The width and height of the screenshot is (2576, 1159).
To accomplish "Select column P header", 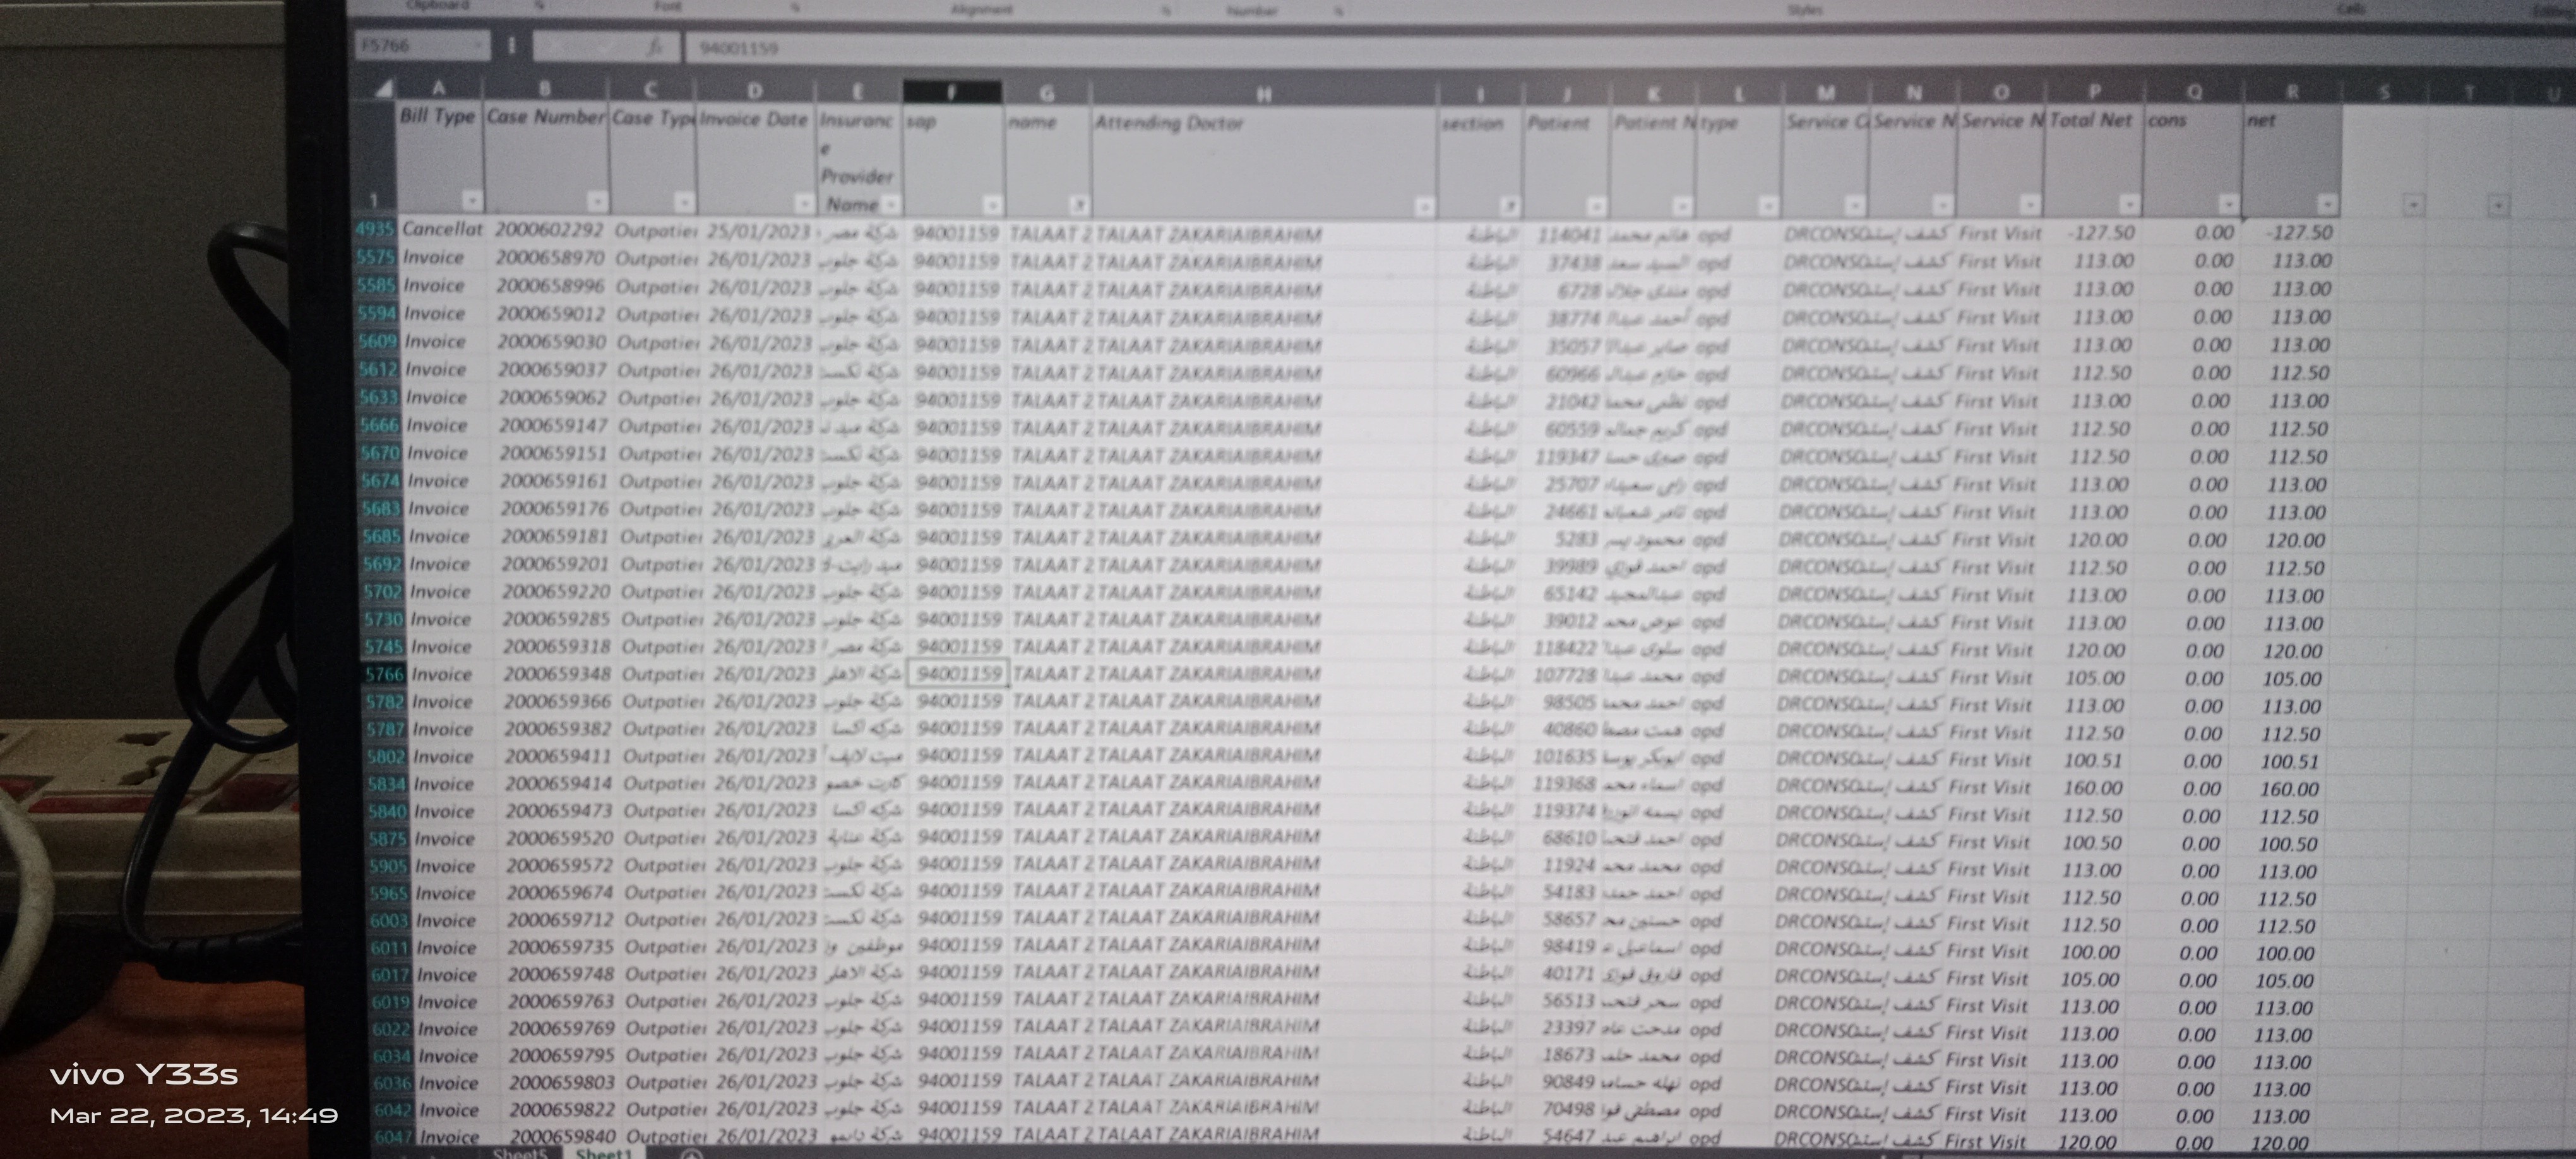I will point(2094,92).
